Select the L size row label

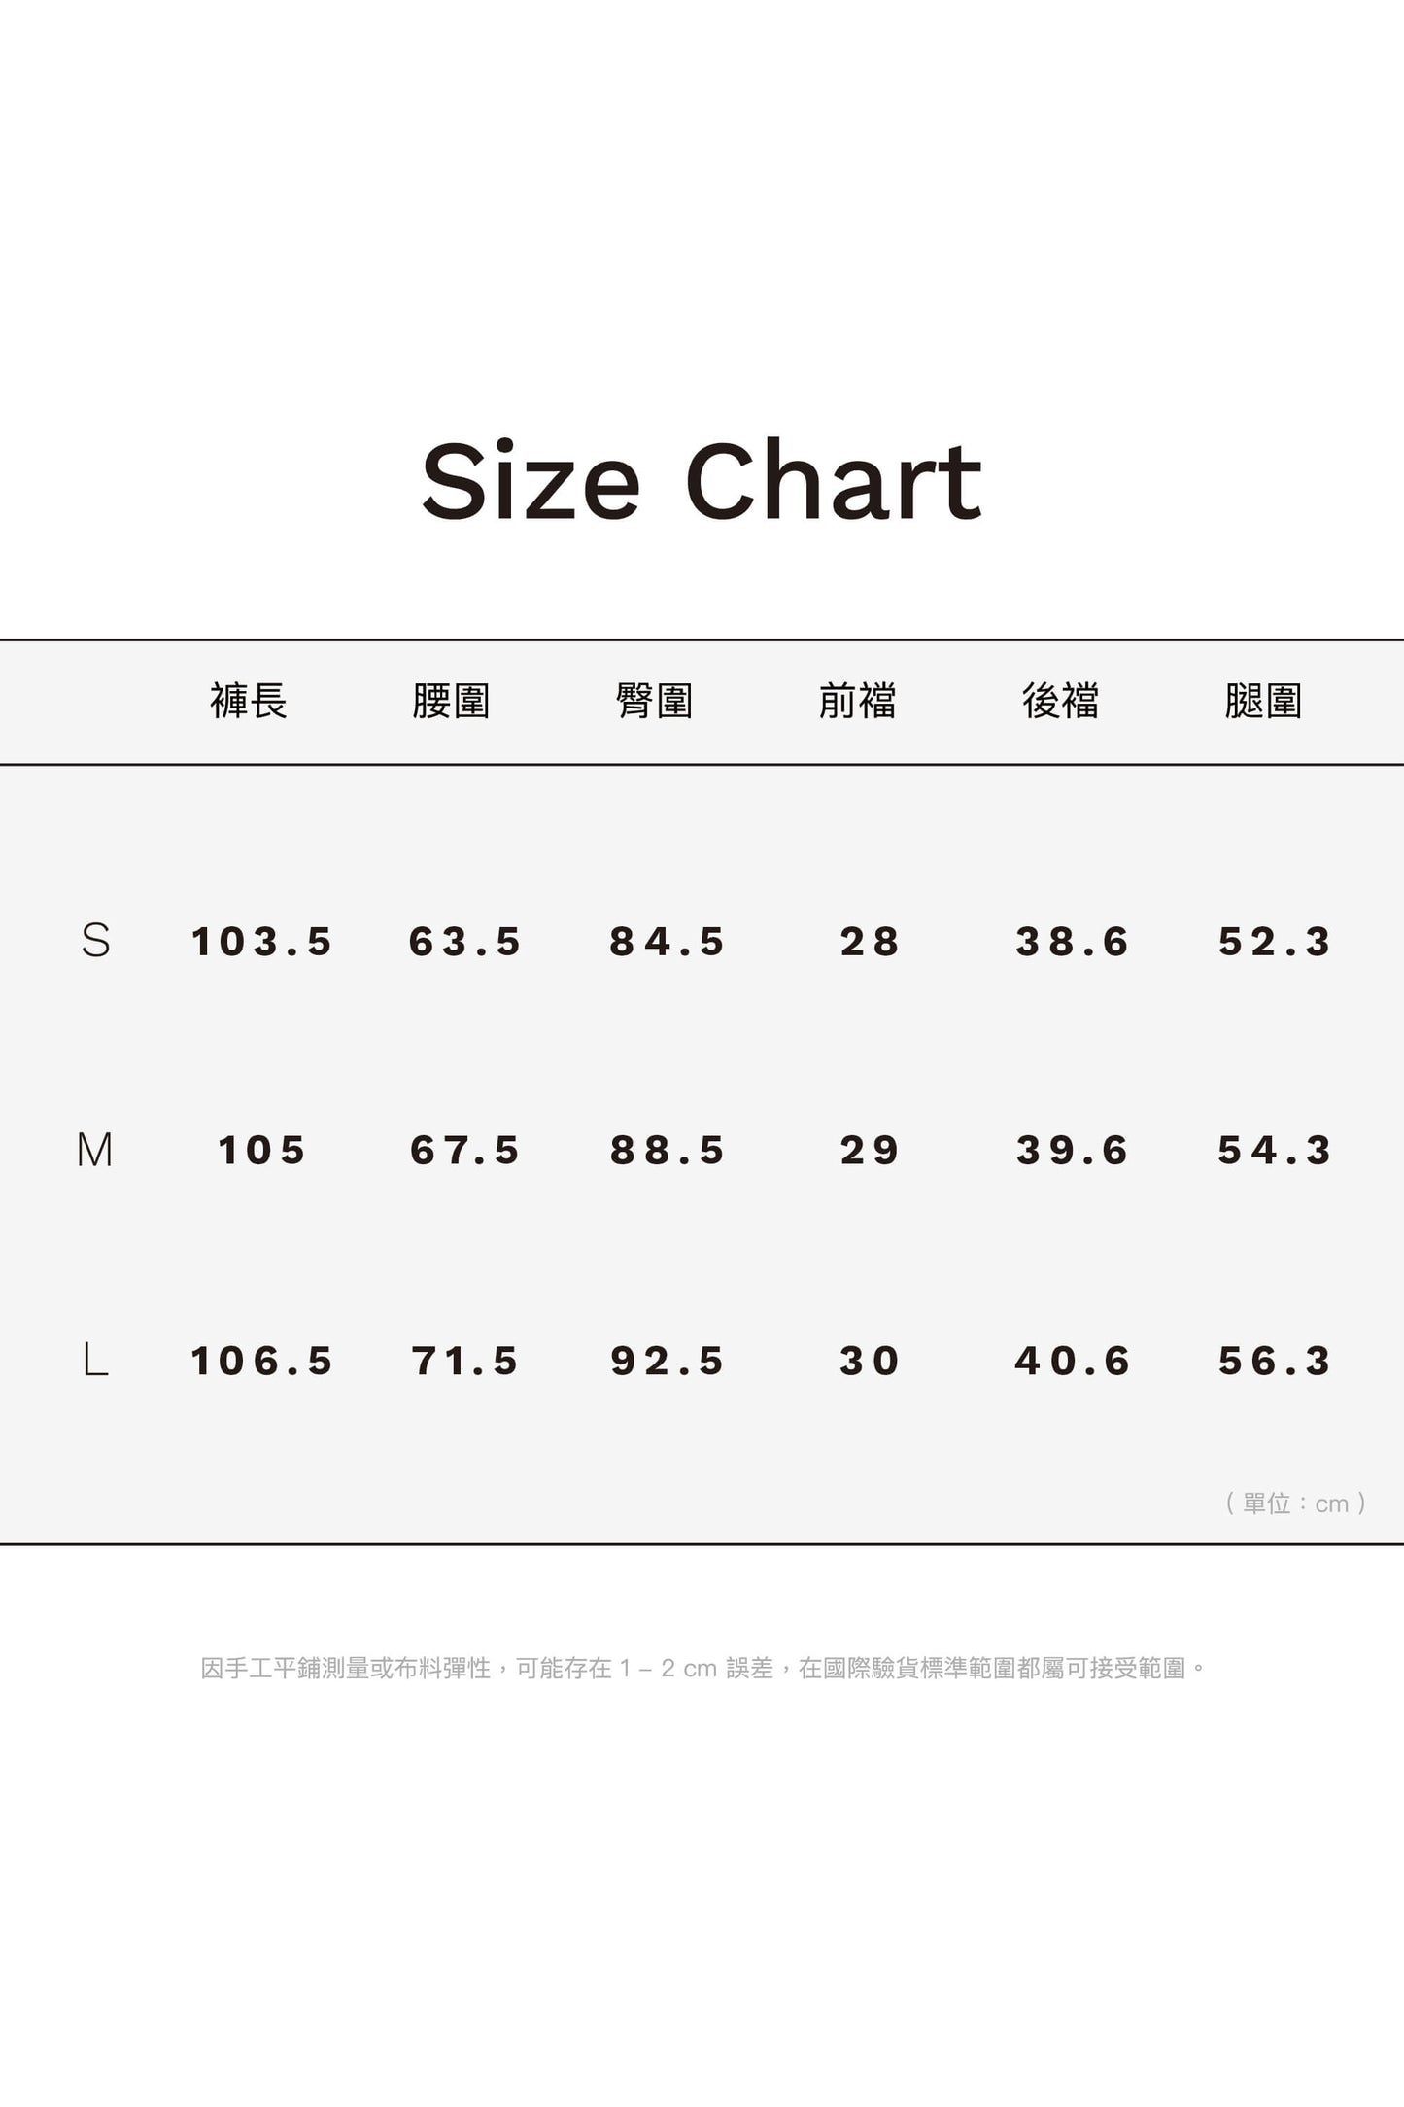coord(95,1361)
